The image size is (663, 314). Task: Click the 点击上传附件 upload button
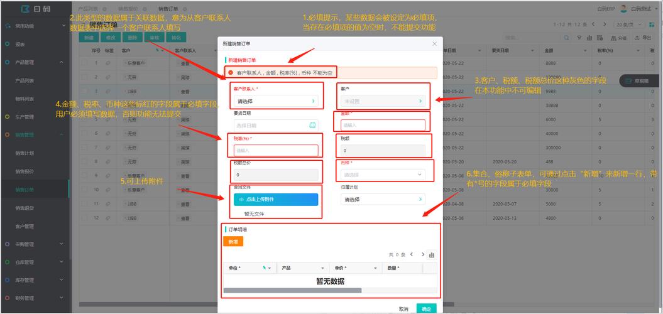[x=276, y=200]
